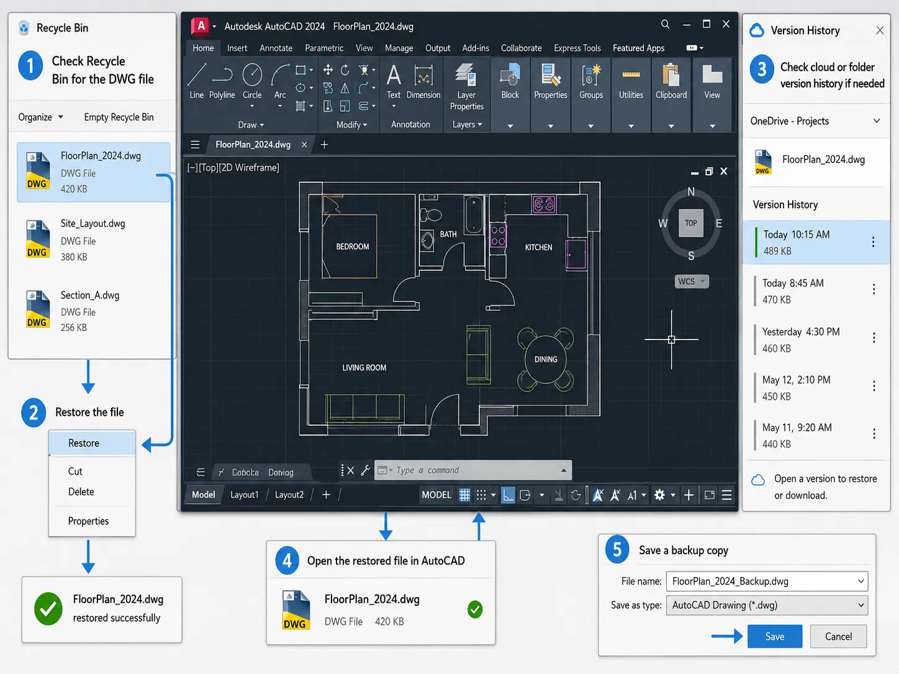Add a new drawing tab with plus
899x674 pixels.
click(x=324, y=145)
